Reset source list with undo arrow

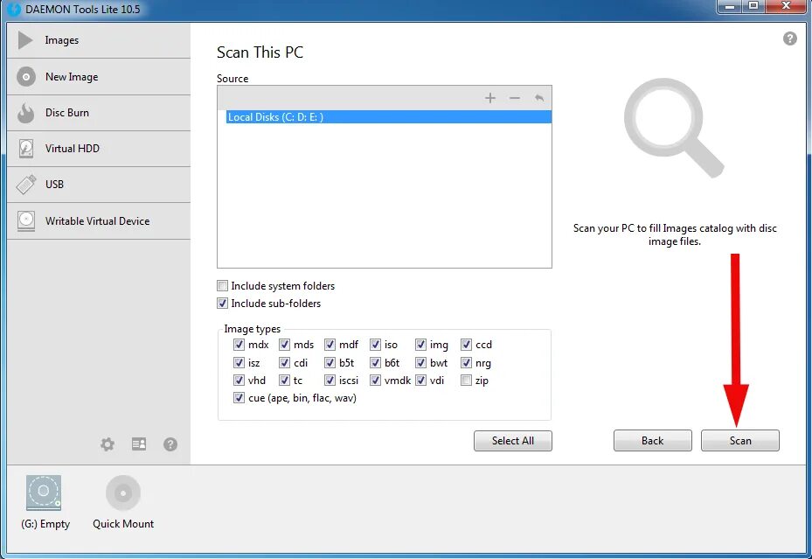[539, 98]
